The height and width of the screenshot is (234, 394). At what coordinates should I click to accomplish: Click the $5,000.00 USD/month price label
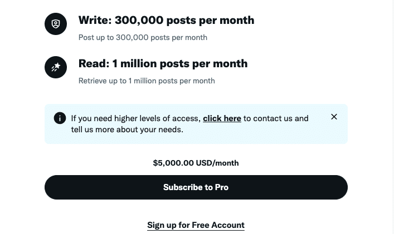[196, 163]
